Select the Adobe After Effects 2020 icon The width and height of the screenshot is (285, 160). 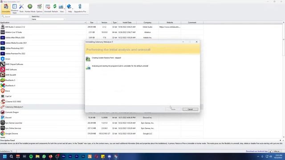tap(3, 37)
